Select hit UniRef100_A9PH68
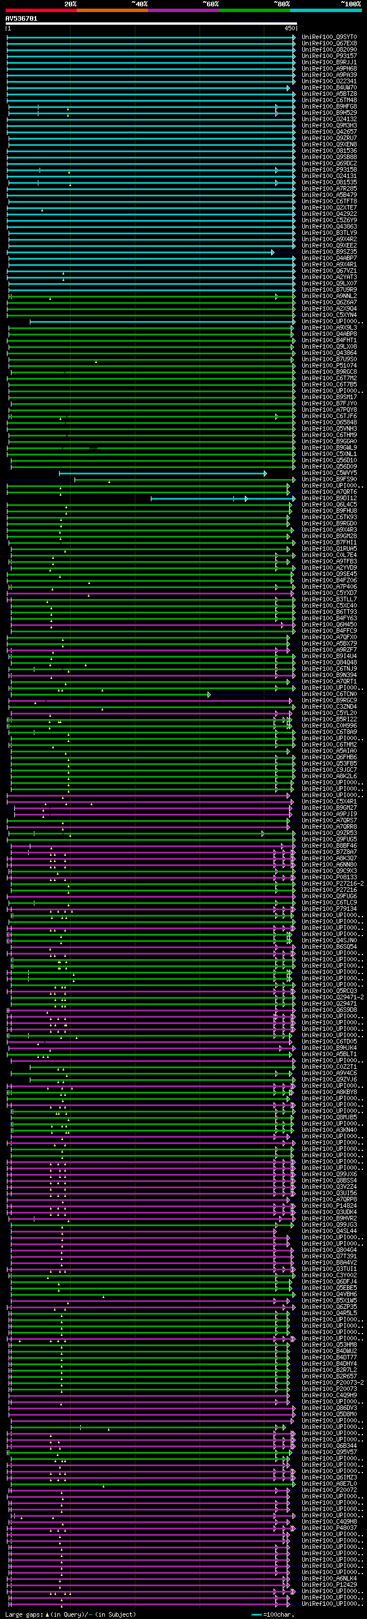The width and height of the screenshot is (367, 1619). (x=329, y=69)
